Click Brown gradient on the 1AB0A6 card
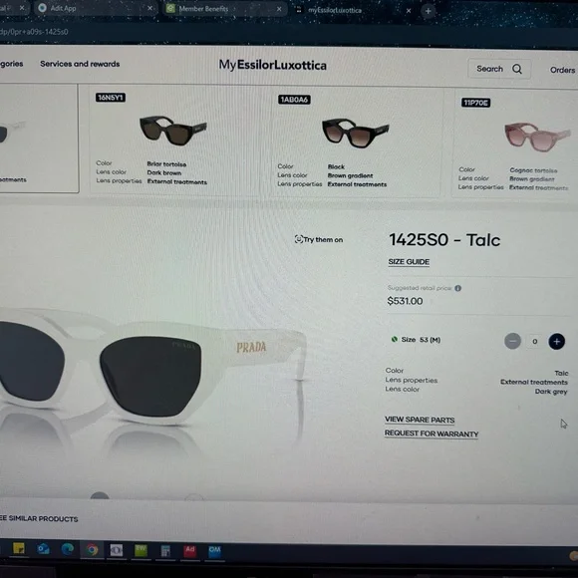 coord(350,175)
